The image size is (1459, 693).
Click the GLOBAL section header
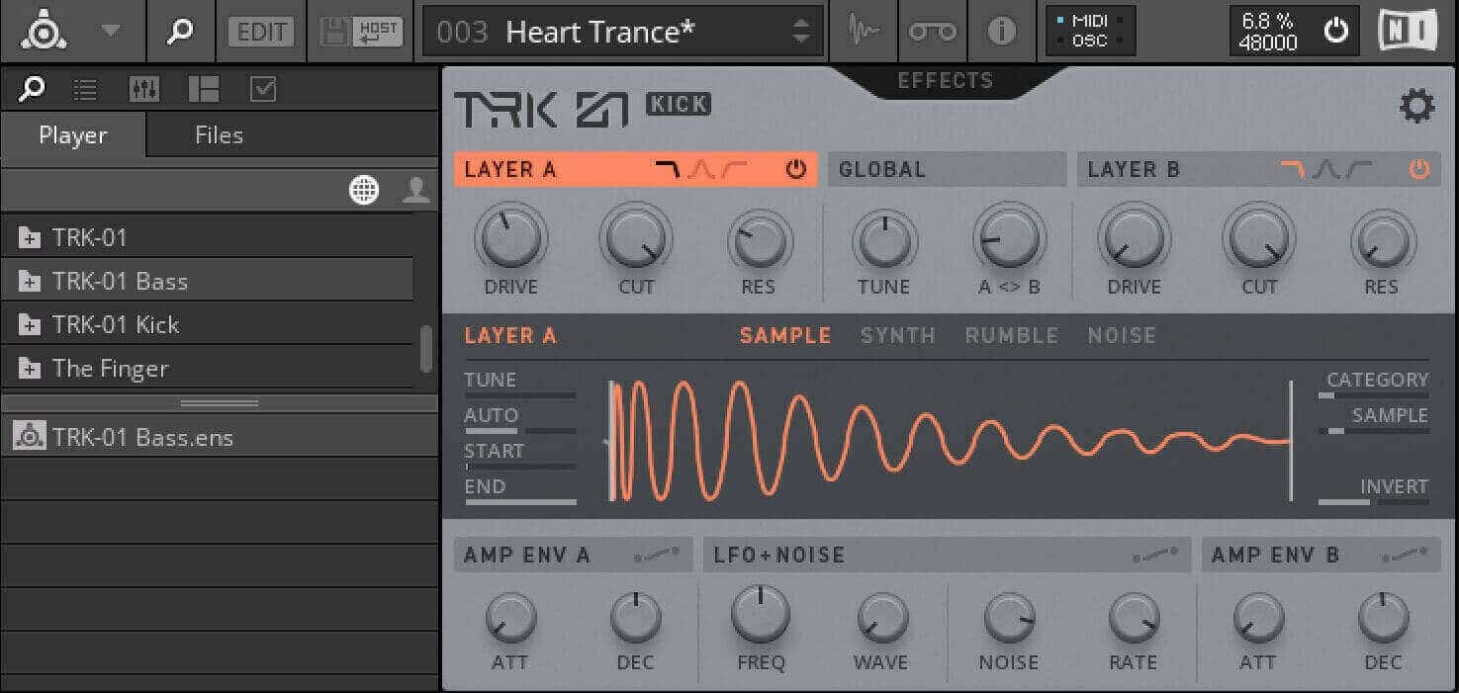coord(947,169)
